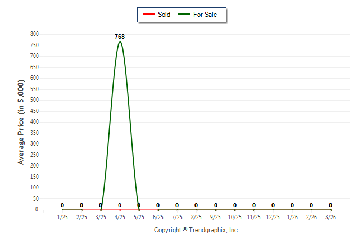Toggle the Sold legend entry
Image resolution: width=363 pixels, height=244 pixels.
point(160,15)
